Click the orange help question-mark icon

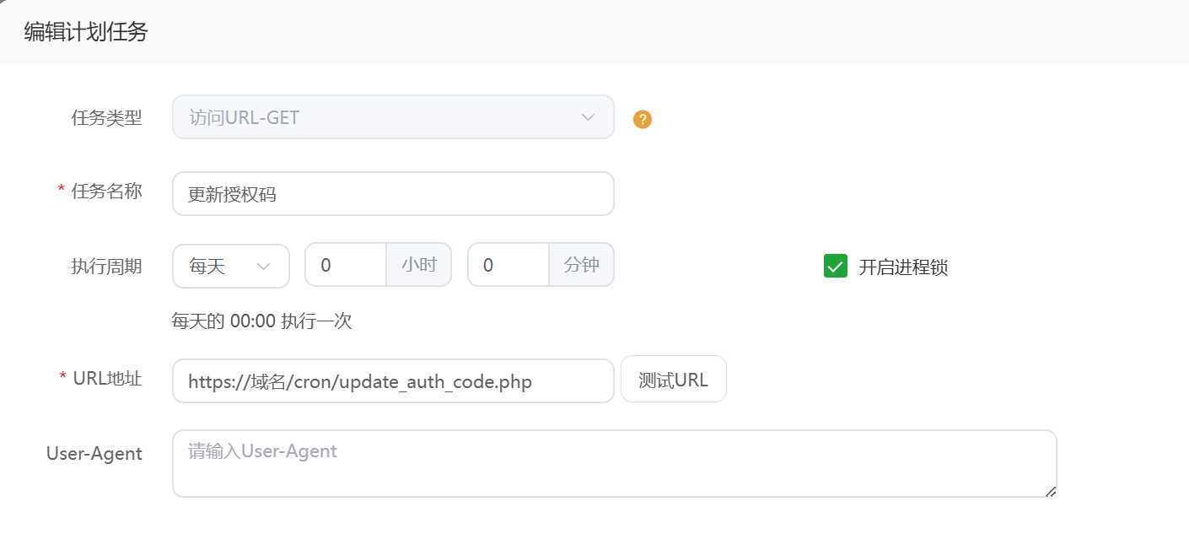pos(643,119)
